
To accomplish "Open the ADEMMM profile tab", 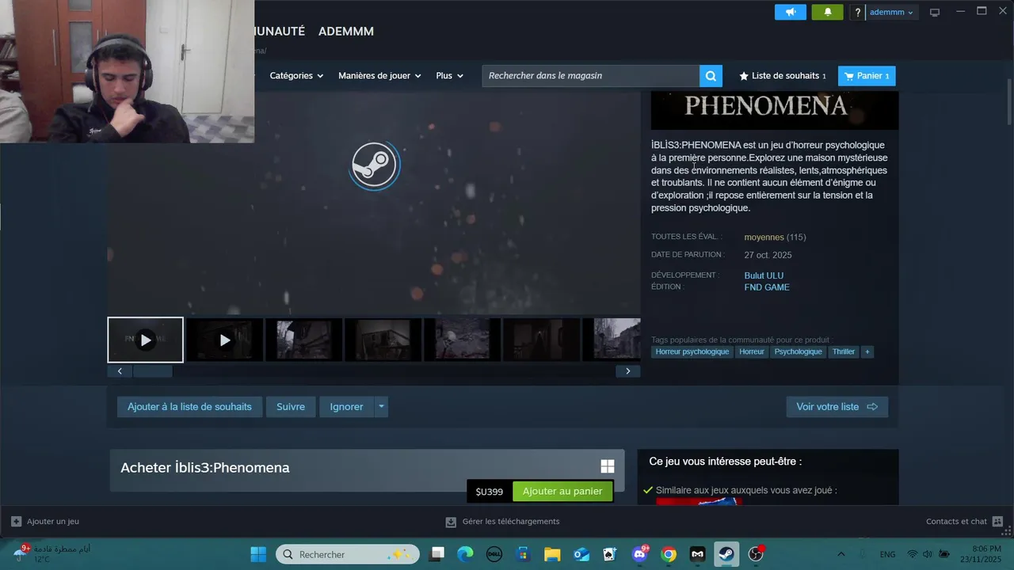I will pyautogui.click(x=346, y=32).
